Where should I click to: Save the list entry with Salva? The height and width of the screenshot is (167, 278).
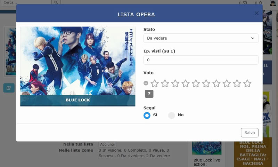[250, 133]
